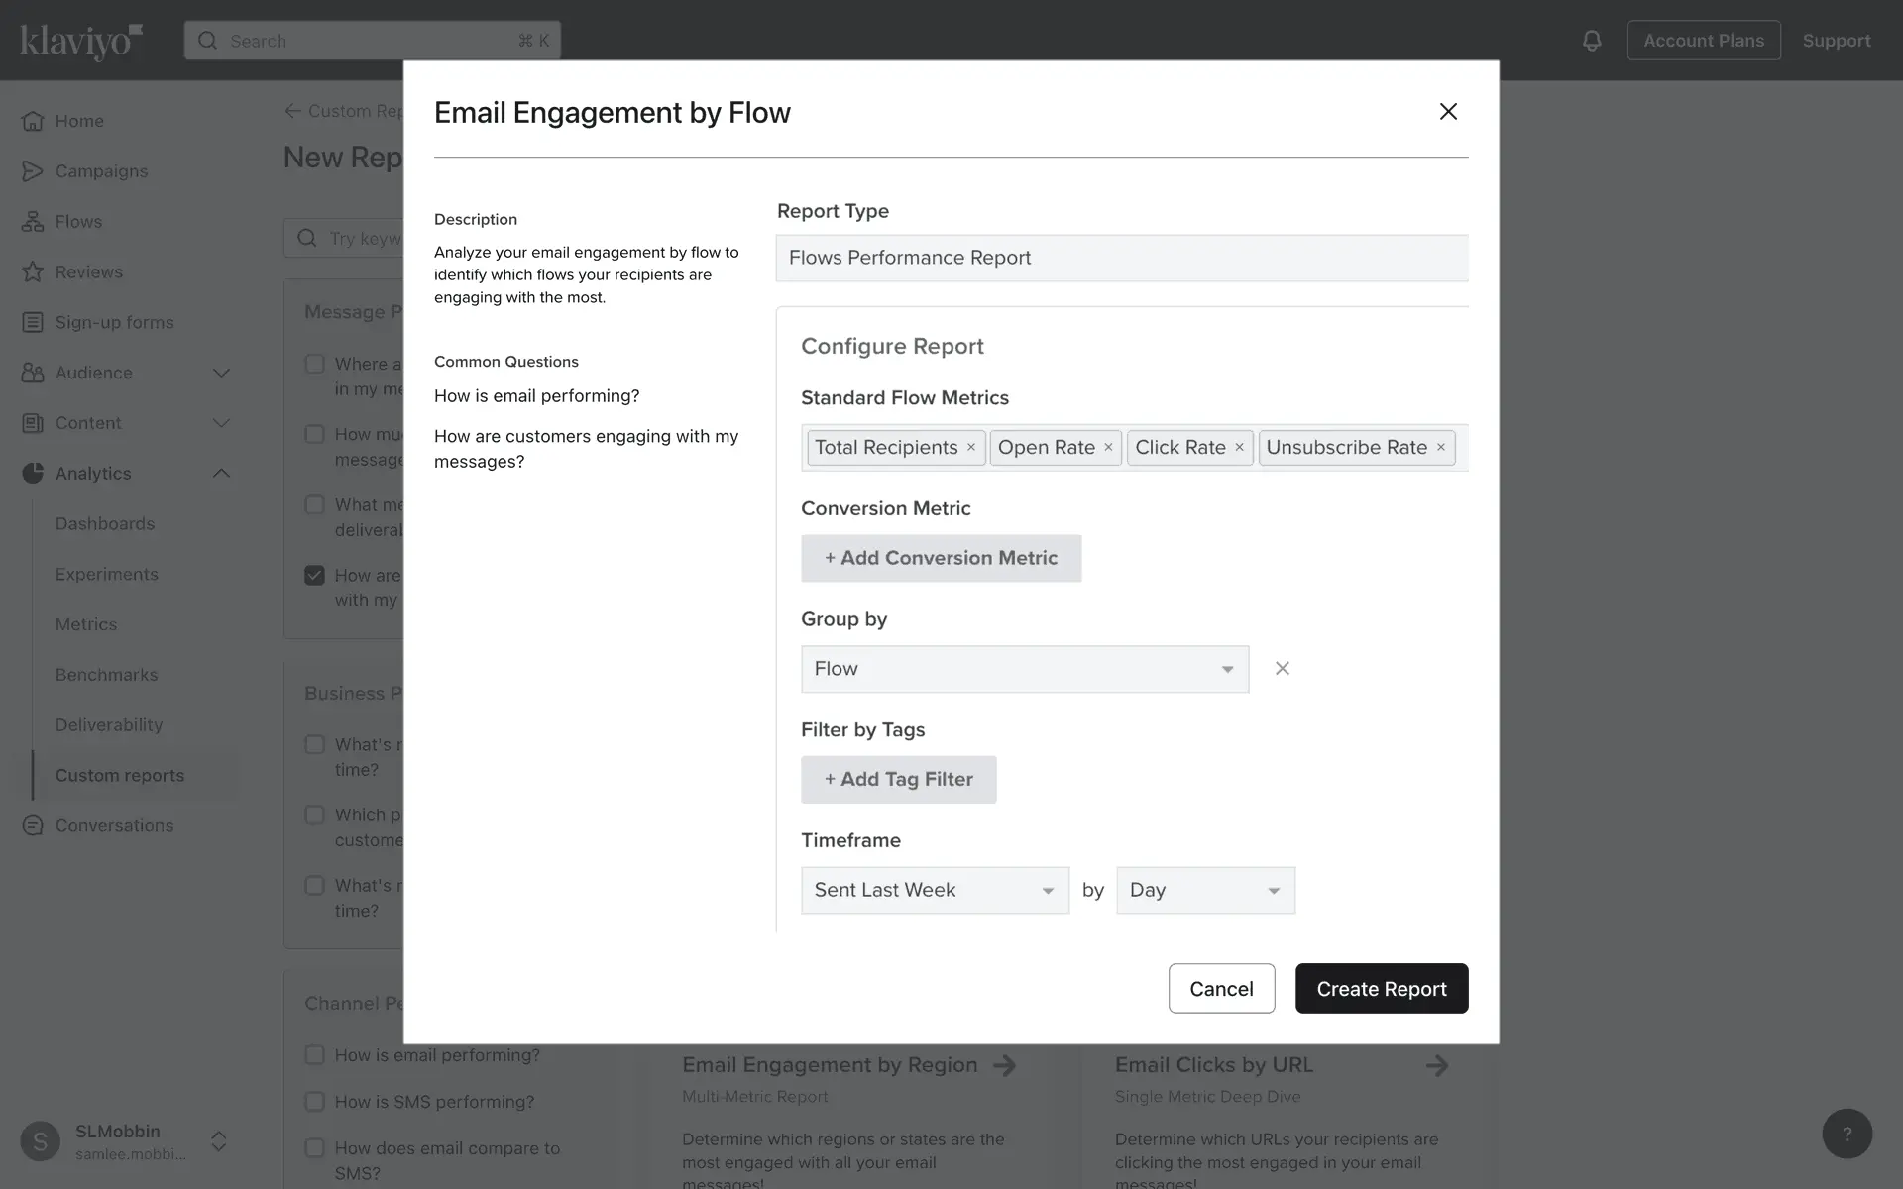The image size is (1903, 1189).
Task: Toggle 'How is email performing?' checkbox
Action: 315,1055
